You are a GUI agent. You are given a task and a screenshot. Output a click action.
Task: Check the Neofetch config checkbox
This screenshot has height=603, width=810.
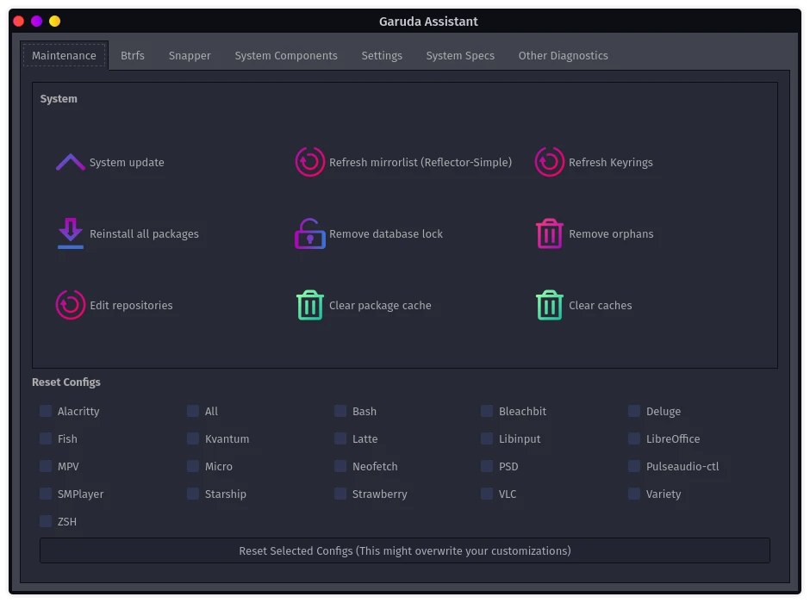pyautogui.click(x=340, y=466)
